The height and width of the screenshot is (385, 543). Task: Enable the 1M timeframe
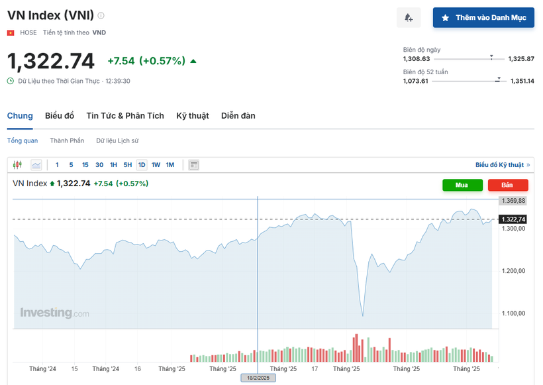point(170,164)
